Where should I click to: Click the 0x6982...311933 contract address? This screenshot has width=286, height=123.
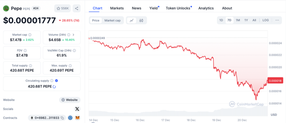[47, 118]
